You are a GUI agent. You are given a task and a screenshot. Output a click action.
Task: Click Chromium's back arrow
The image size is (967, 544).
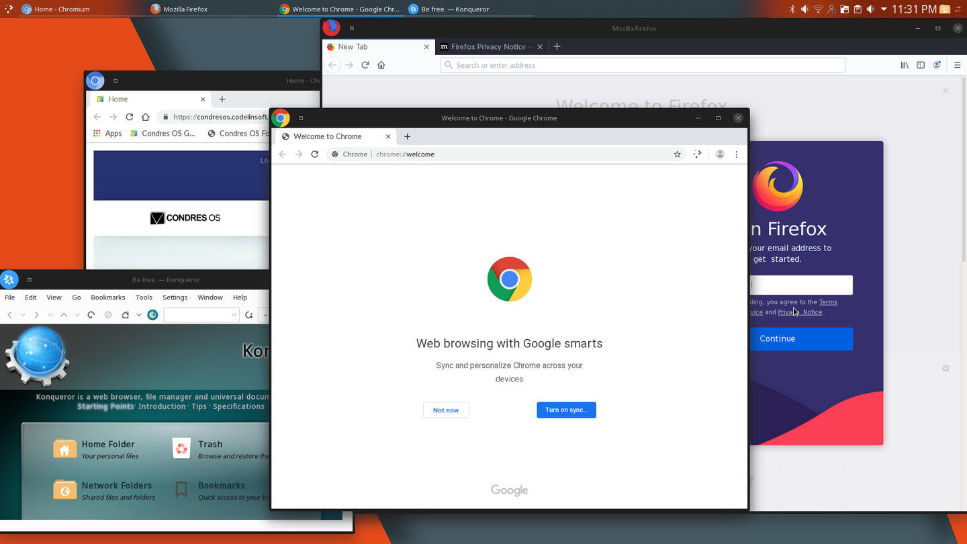tap(97, 117)
